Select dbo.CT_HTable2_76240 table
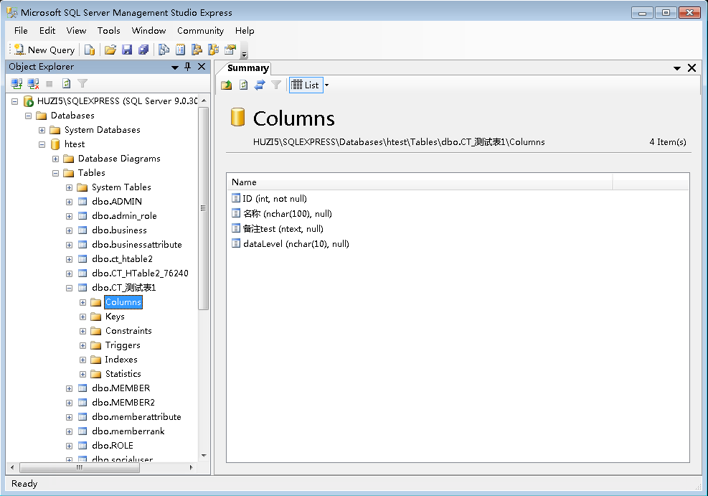 click(x=140, y=273)
